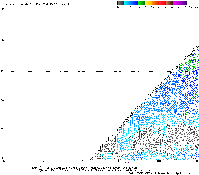Image resolution: width=199 pixels, height=175 pixels.
Task: Click the orange 25-30 knots legend segment
Action: tap(155, 3)
